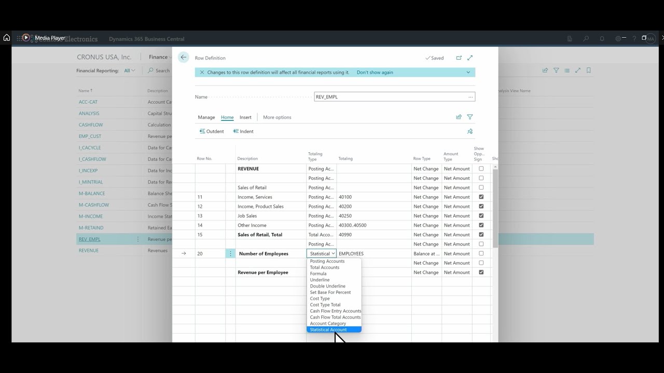Viewport: 664px width, 373px height.
Task: Open the Name field lookup ellipsis
Action: tap(471, 97)
